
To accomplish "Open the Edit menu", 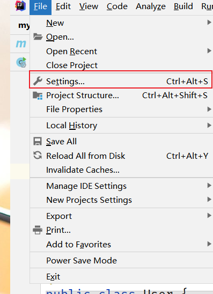I will tap(63, 6).
